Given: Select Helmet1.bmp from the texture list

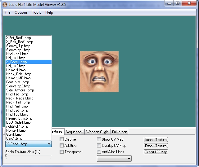Looking at the screenshot, I should coord(16,70).
